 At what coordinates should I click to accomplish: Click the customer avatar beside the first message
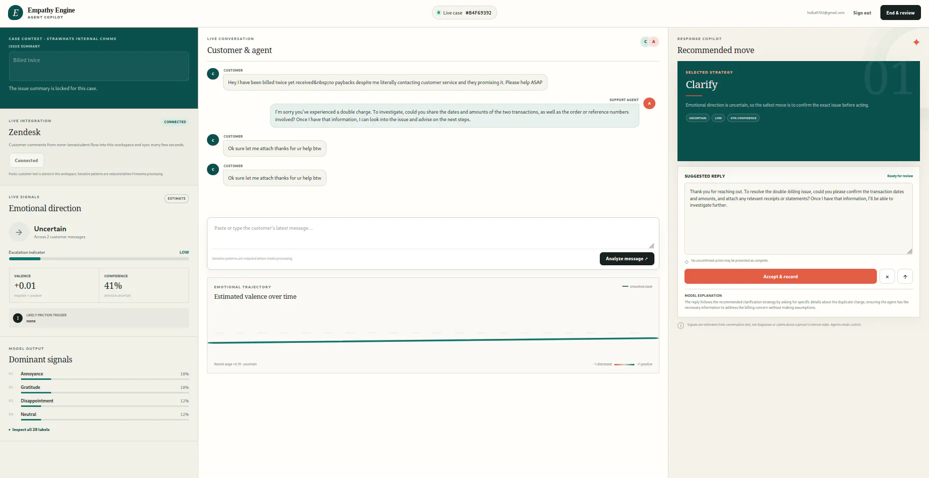click(213, 74)
